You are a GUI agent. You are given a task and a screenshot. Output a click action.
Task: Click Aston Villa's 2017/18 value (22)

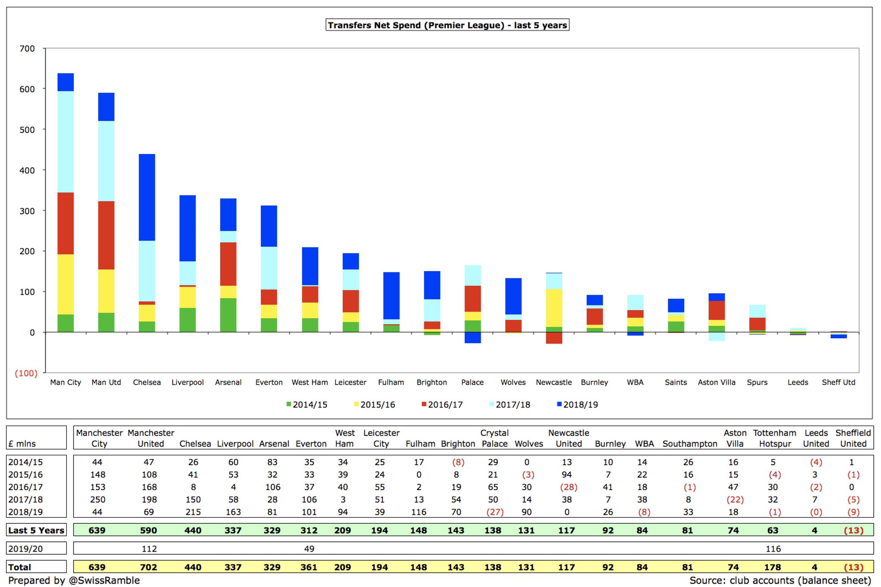coord(735,500)
